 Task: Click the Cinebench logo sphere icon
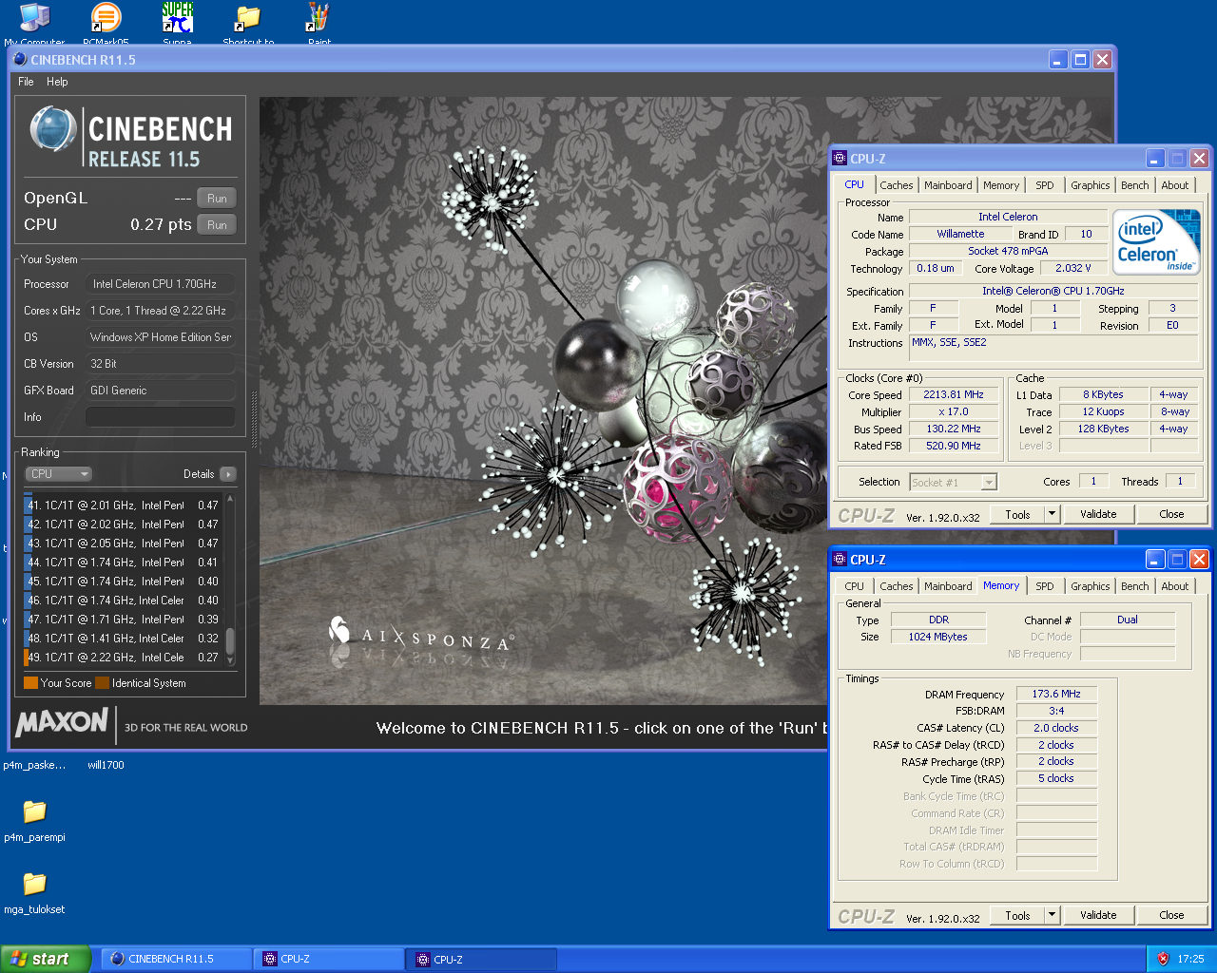point(53,129)
